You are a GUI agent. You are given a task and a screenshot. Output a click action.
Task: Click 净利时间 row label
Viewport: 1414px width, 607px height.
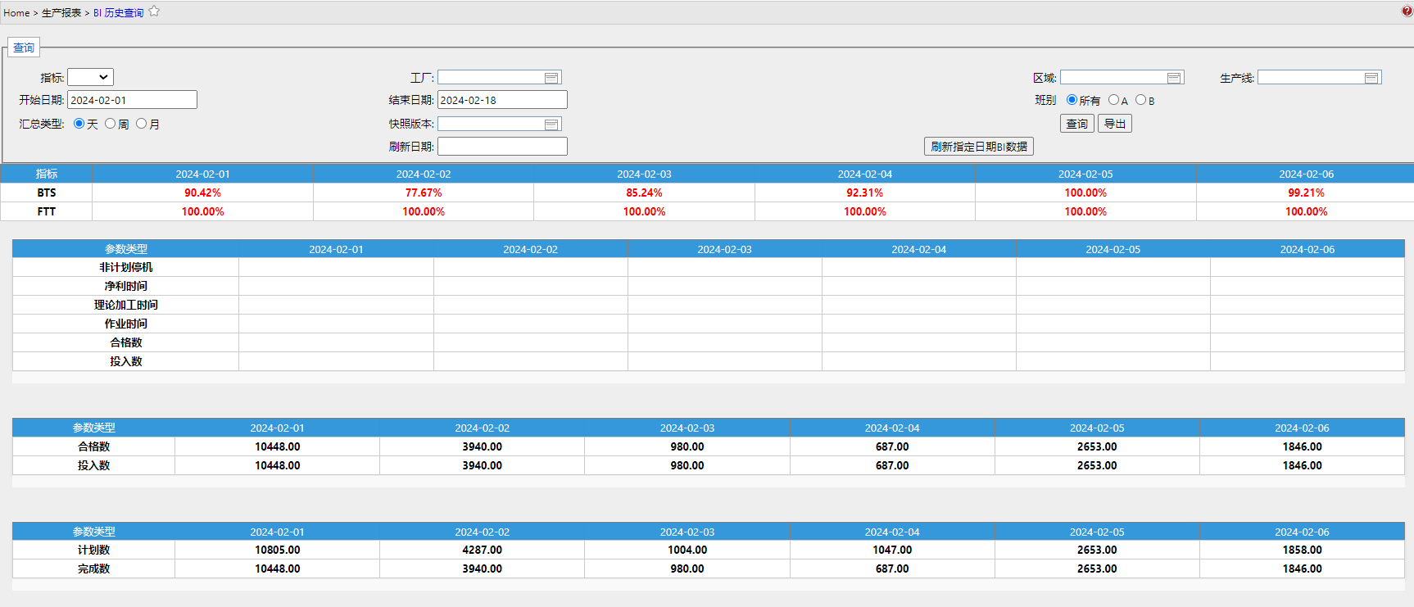tap(126, 287)
